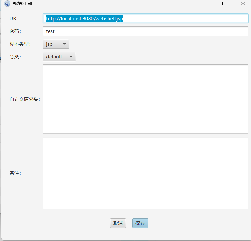Click the 新增Shell title text
Image resolution: width=251 pixels, height=241 pixels.
(x=23, y=3)
